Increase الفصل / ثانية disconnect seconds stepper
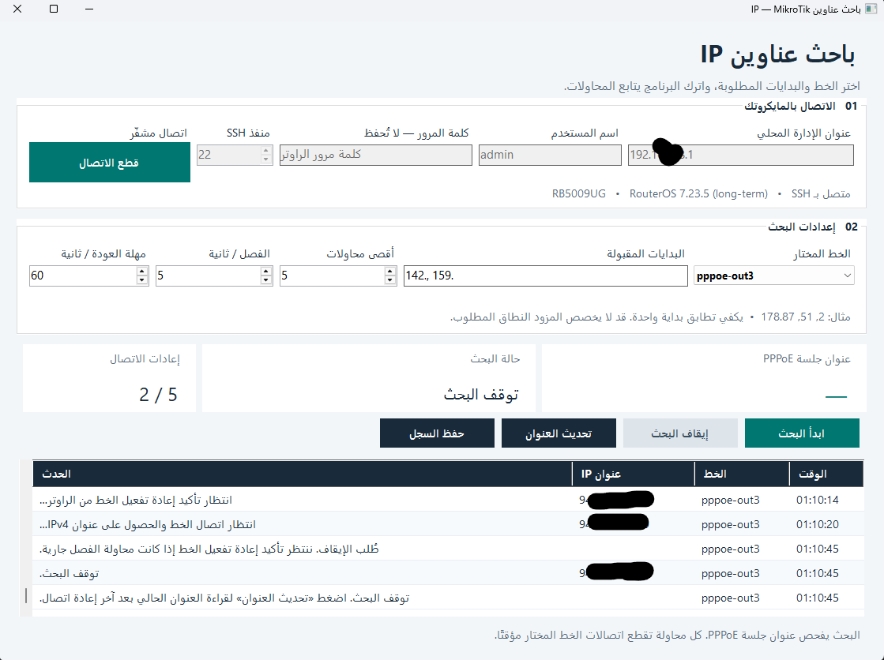The image size is (884, 660). [266, 271]
